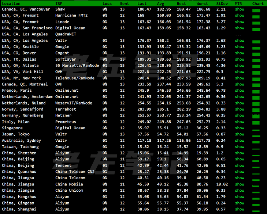This screenshot has height=214, width=267.
Task: Click the Singapore latency chart bar
Action: coord(256,130)
